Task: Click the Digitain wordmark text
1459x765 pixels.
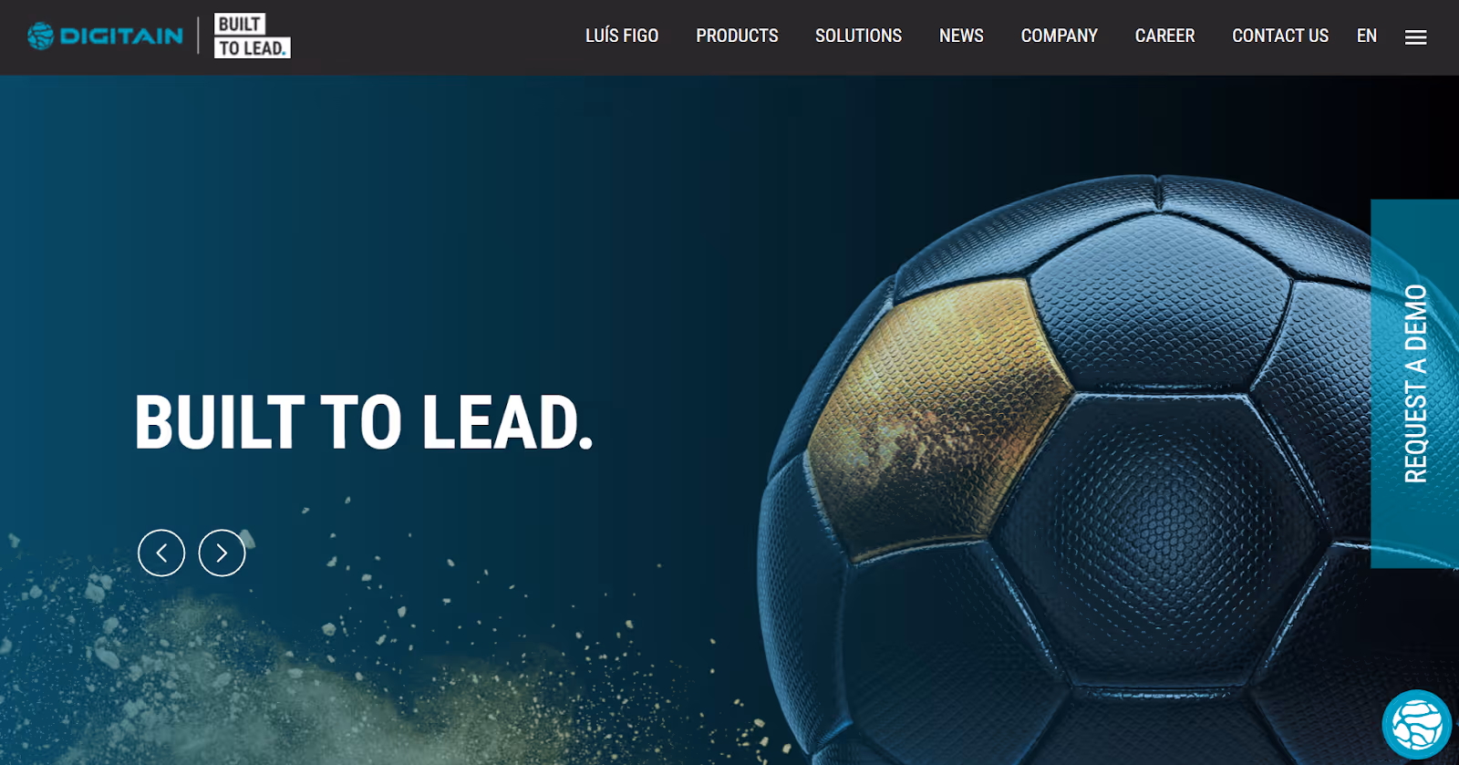Action: [x=121, y=36]
